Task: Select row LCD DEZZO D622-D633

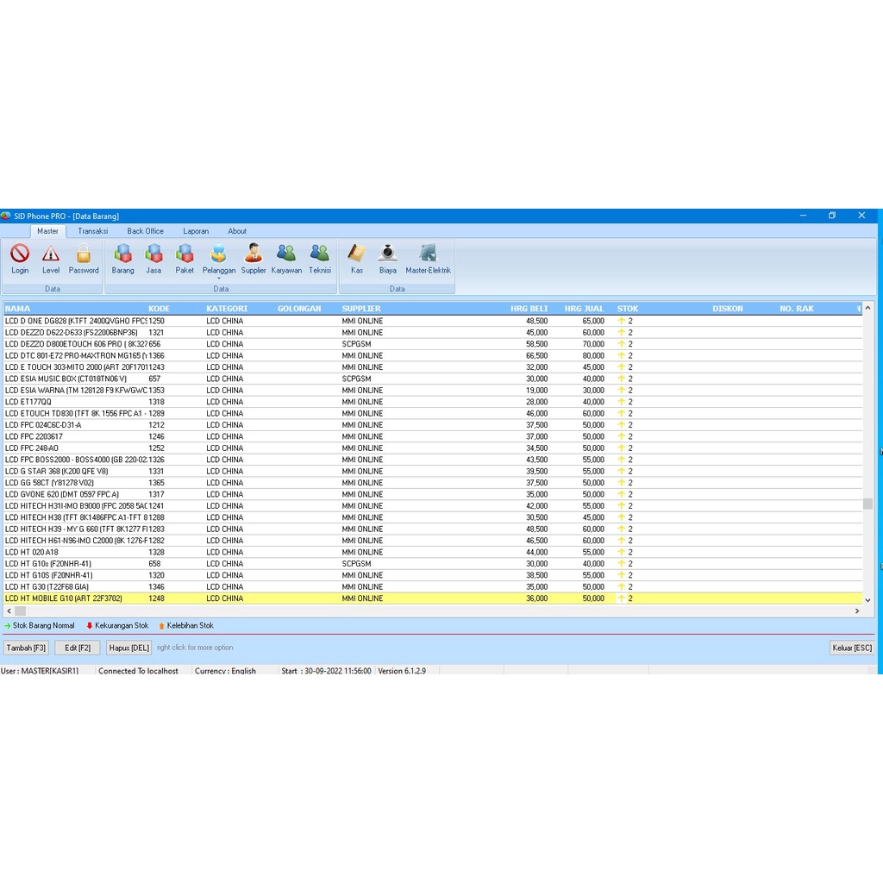Action: pyautogui.click(x=433, y=332)
